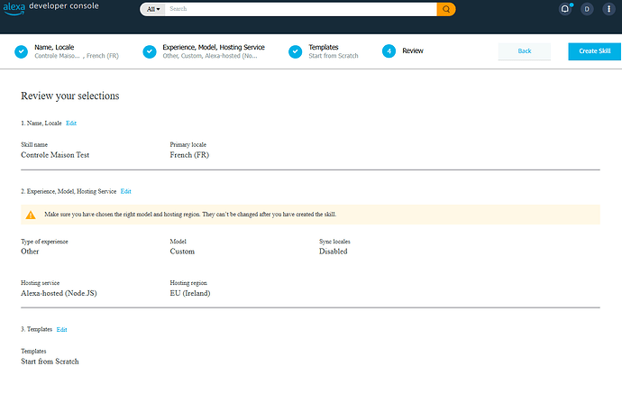Edit the Templates section
The height and width of the screenshot is (394, 622).
click(x=61, y=330)
